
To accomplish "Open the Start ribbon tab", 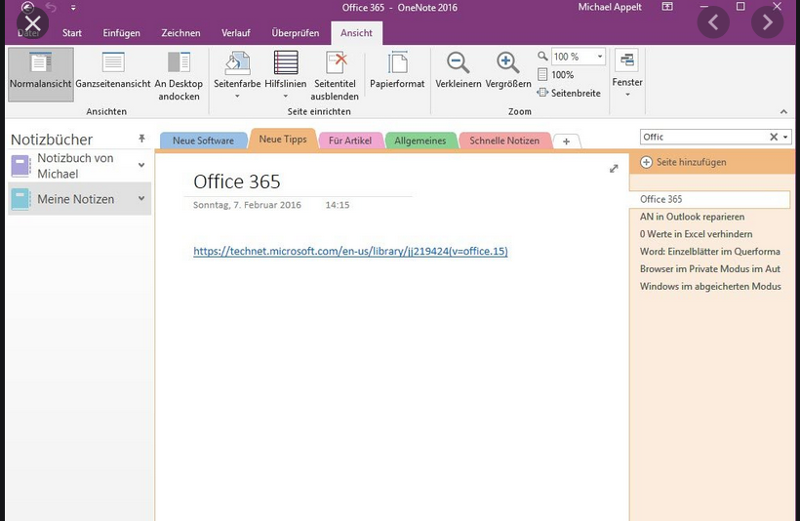I will click(72, 32).
